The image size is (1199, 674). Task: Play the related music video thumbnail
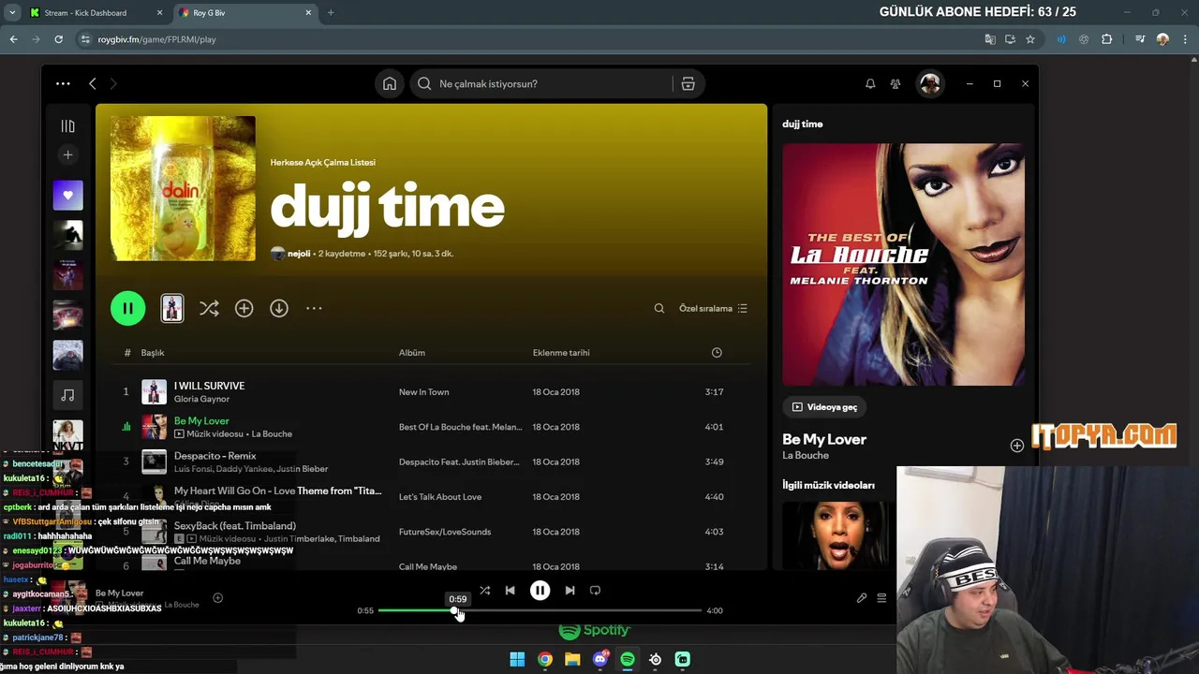(836, 535)
